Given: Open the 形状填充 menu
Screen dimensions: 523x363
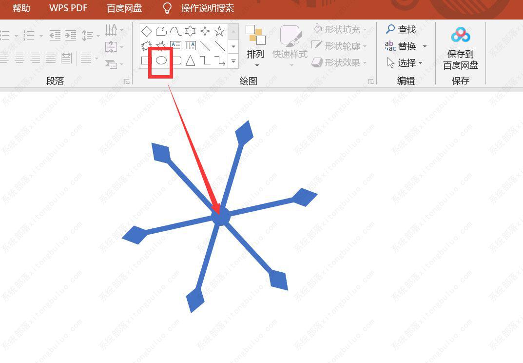Looking at the screenshot, I should pyautogui.click(x=340, y=29).
